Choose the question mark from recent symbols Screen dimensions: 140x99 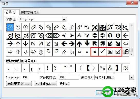coord(56,68)
